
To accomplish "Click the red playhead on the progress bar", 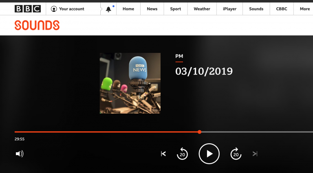I will point(199,132).
